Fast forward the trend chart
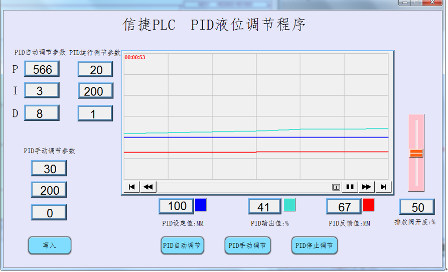Screen dimensions: 448x272 click(367, 187)
